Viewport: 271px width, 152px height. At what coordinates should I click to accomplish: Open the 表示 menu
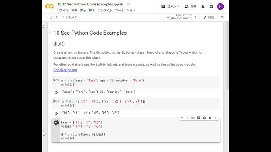(83, 10)
